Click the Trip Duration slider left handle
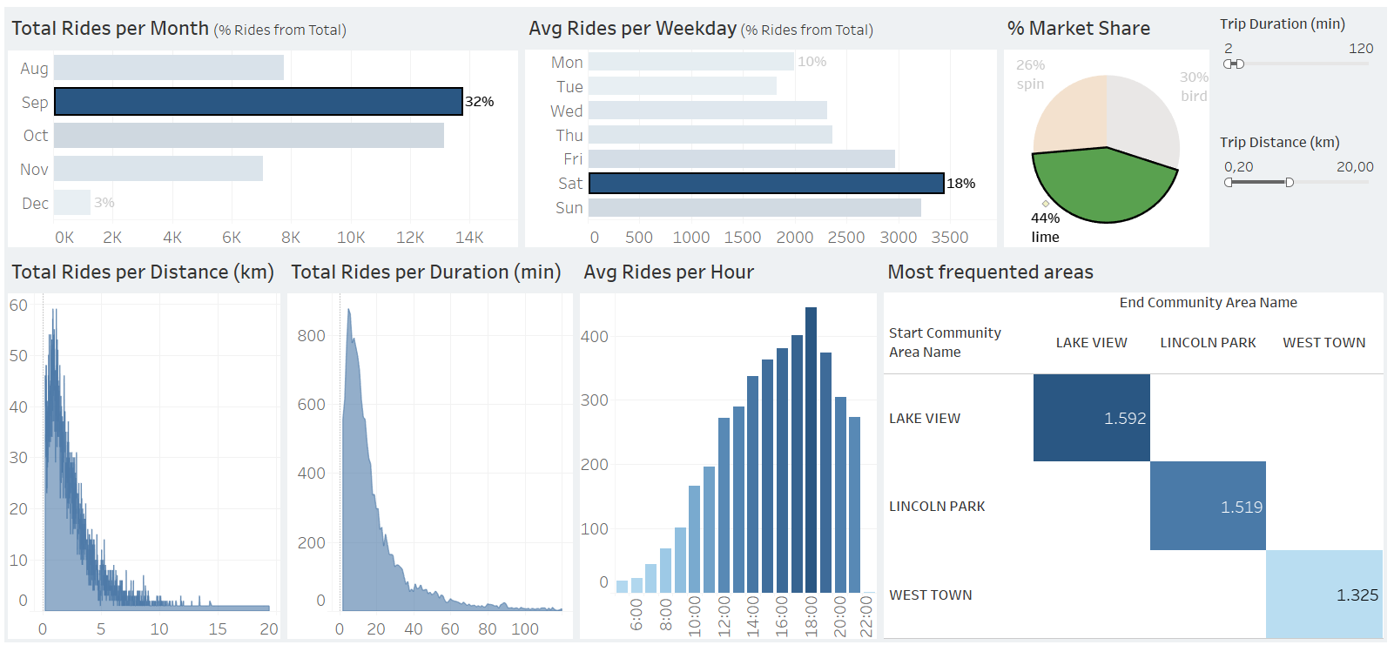Viewport: 1394px width, 645px height. click(1228, 64)
